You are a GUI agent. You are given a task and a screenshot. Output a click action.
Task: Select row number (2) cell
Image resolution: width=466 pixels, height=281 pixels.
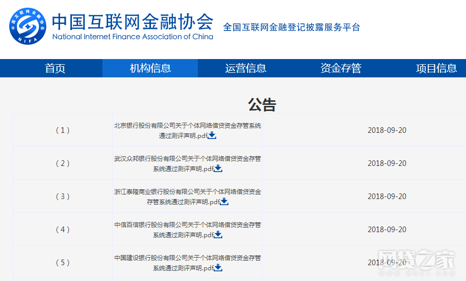(x=63, y=163)
